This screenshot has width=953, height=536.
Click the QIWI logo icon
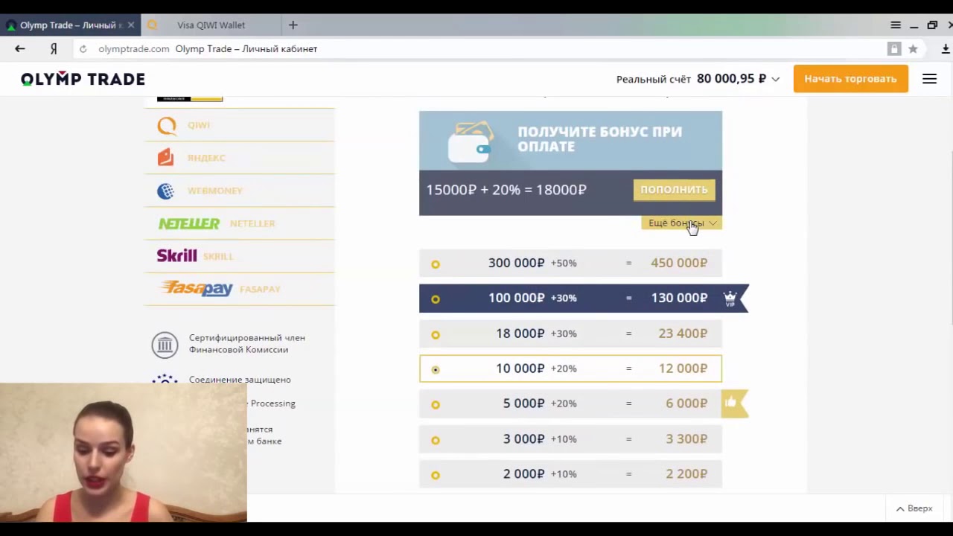[x=167, y=125]
